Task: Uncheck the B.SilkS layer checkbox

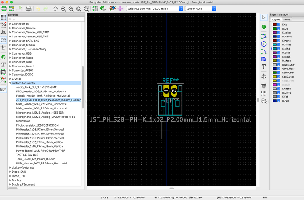Action: point(279,53)
